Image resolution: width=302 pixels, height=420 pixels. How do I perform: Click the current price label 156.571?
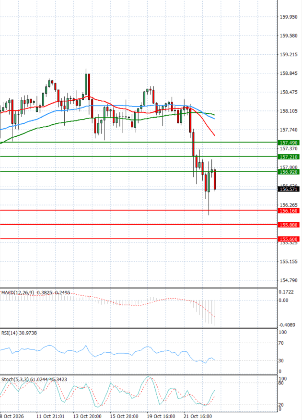[x=288, y=189]
